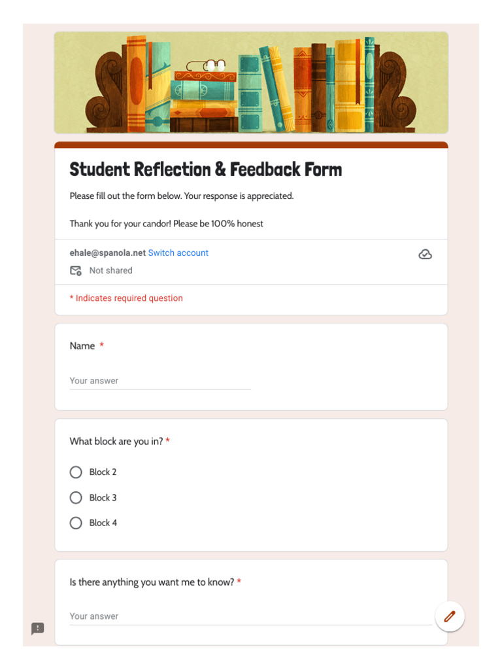Click the bookshelf header banner image
Viewport: 502px width, 670px height.
(x=251, y=82)
